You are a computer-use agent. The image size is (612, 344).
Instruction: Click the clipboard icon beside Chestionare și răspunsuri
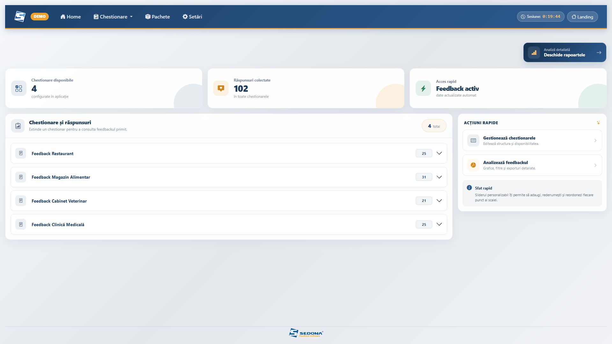click(x=18, y=126)
